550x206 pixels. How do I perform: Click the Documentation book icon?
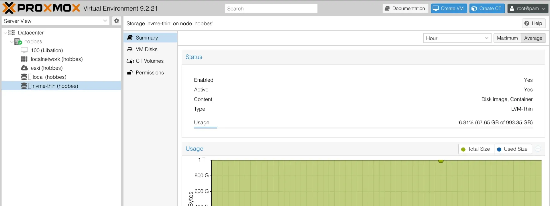coord(387,8)
